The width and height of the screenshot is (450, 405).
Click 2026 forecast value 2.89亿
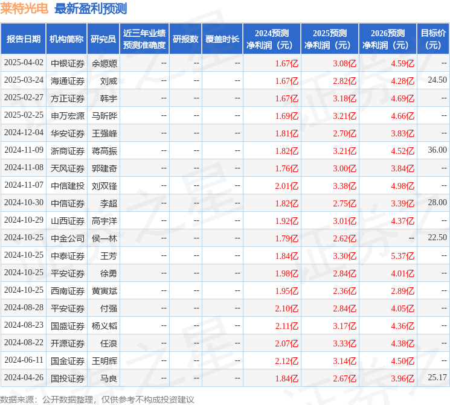(403, 291)
